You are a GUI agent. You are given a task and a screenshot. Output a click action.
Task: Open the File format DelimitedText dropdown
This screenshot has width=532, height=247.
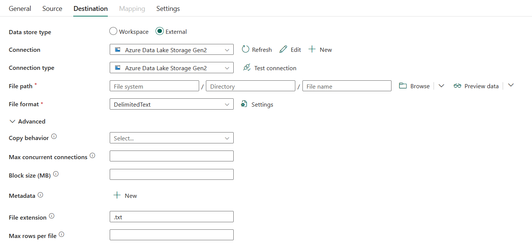[172, 104]
